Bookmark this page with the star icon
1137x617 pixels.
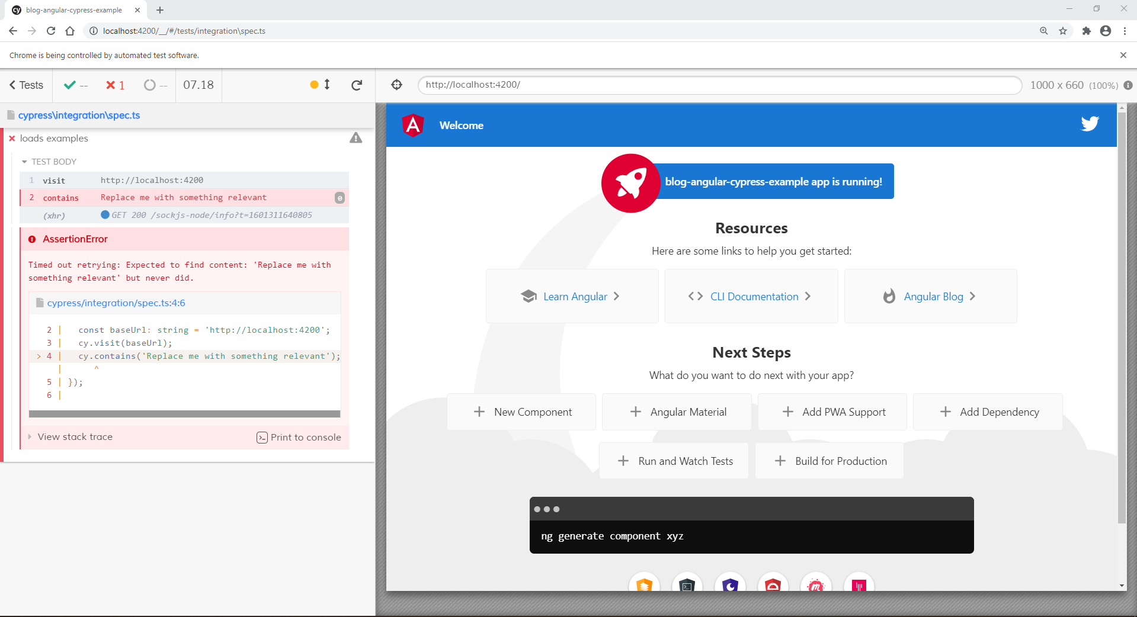point(1063,31)
